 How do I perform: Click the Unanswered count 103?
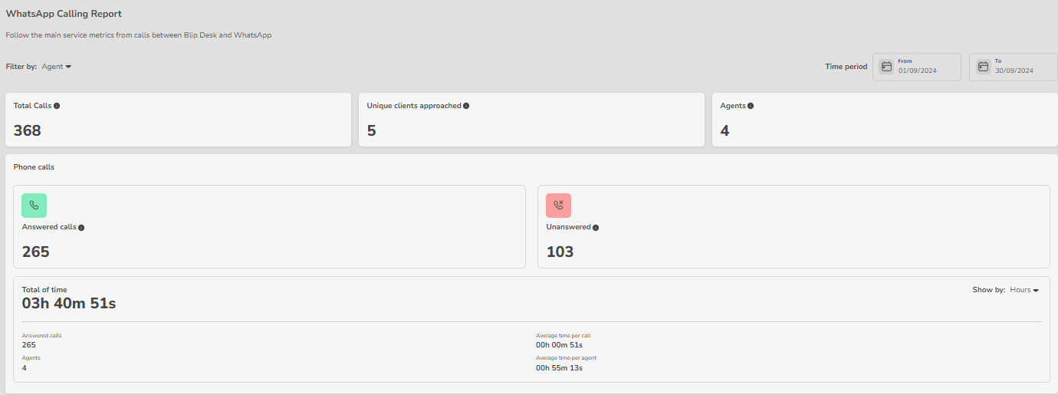point(560,252)
